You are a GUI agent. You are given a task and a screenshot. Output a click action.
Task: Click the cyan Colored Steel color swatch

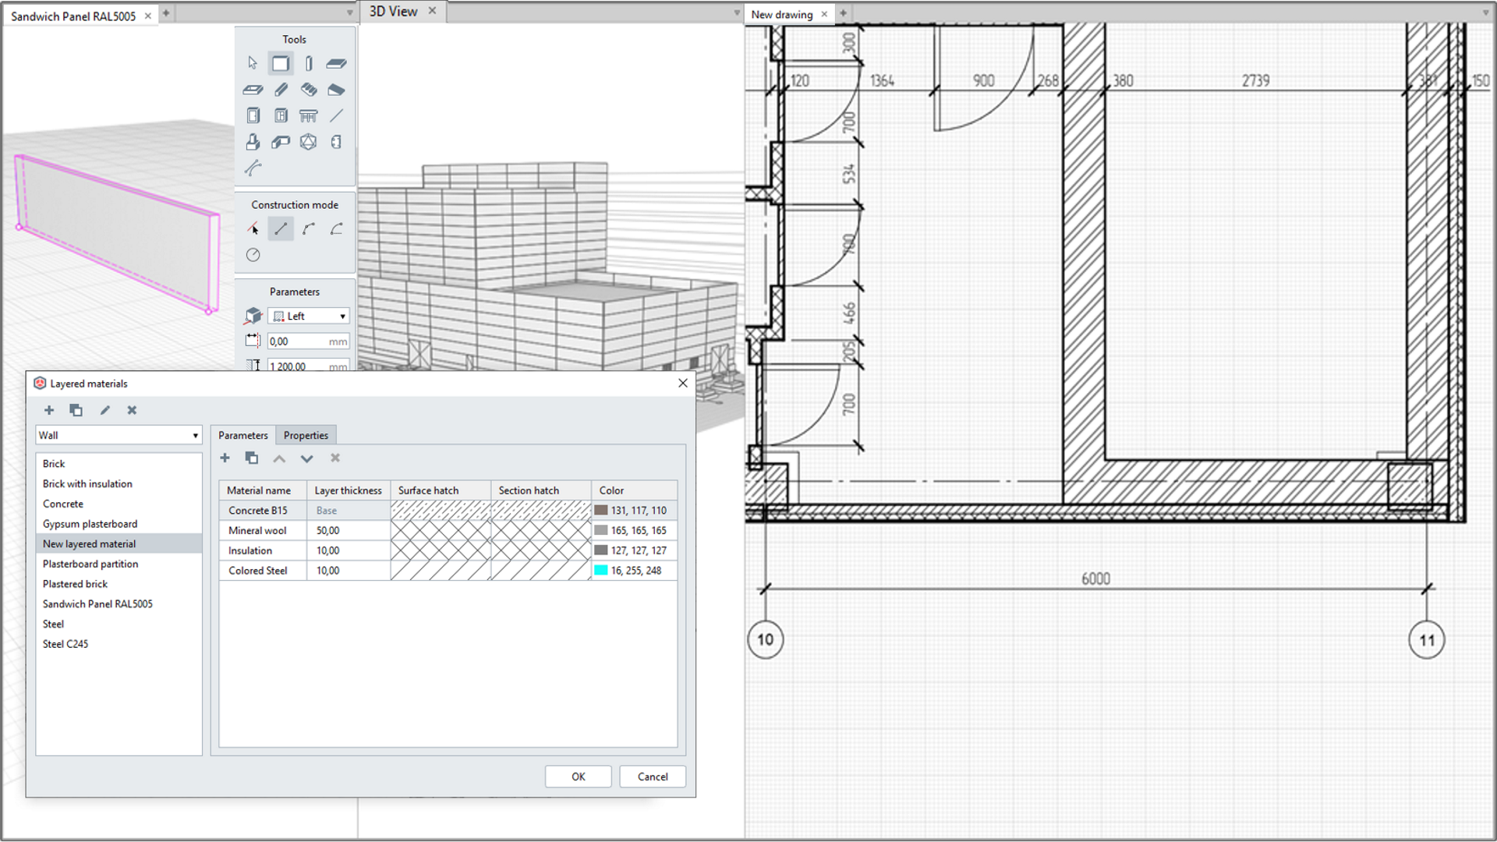coord(601,571)
